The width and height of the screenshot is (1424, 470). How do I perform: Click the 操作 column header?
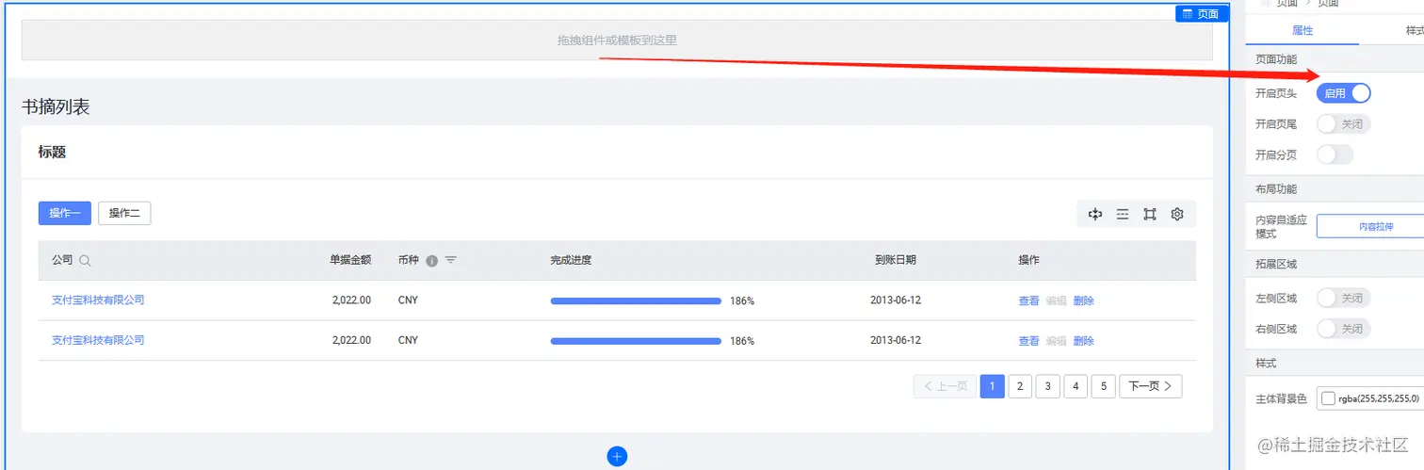[x=1028, y=260]
